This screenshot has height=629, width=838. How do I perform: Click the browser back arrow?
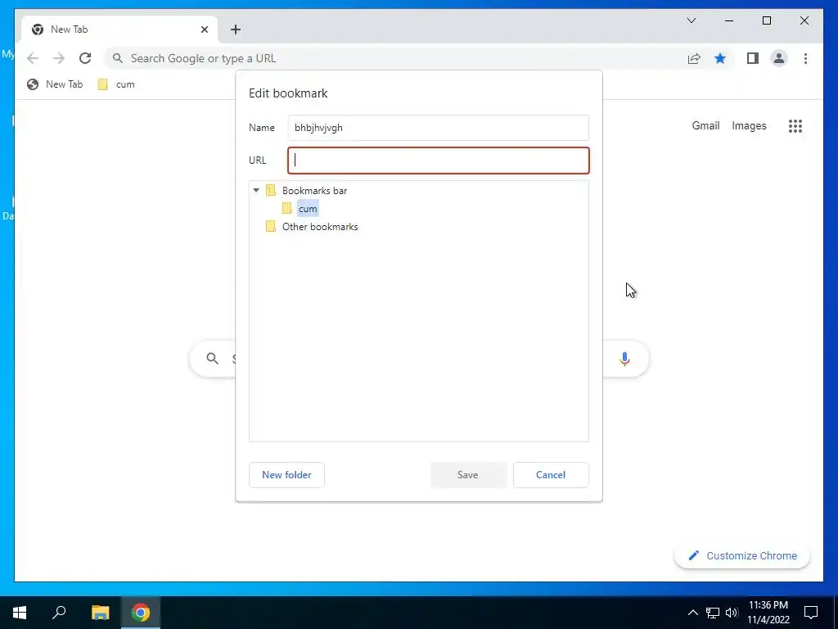[x=33, y=58]
